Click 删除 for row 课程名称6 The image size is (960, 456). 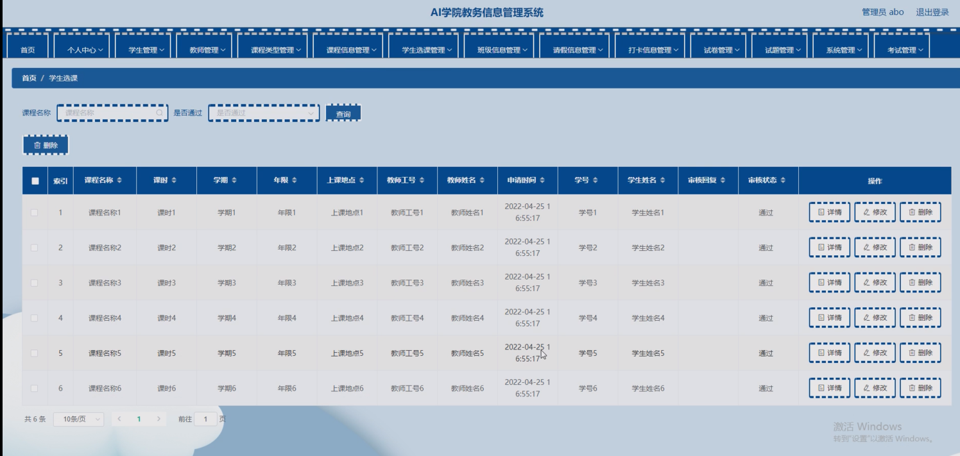coord(920,388)
